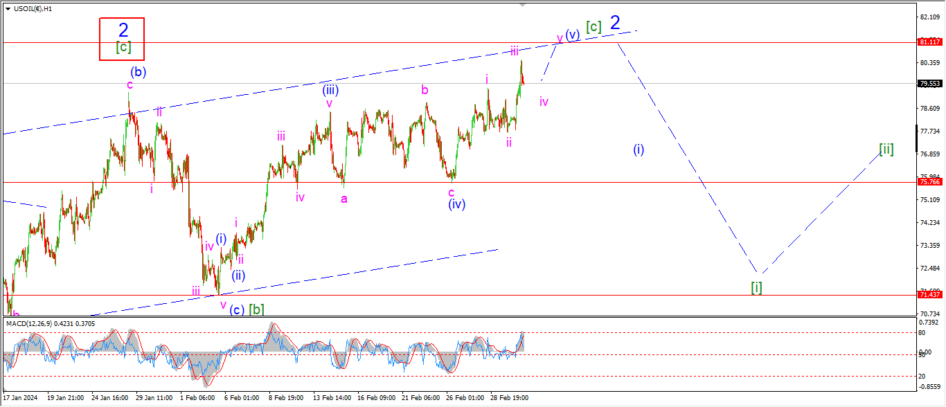Click the gray chart shift triangle marker
Viewport: 946px width, 407px height.
pyautogui.click(x=523, y=5)
